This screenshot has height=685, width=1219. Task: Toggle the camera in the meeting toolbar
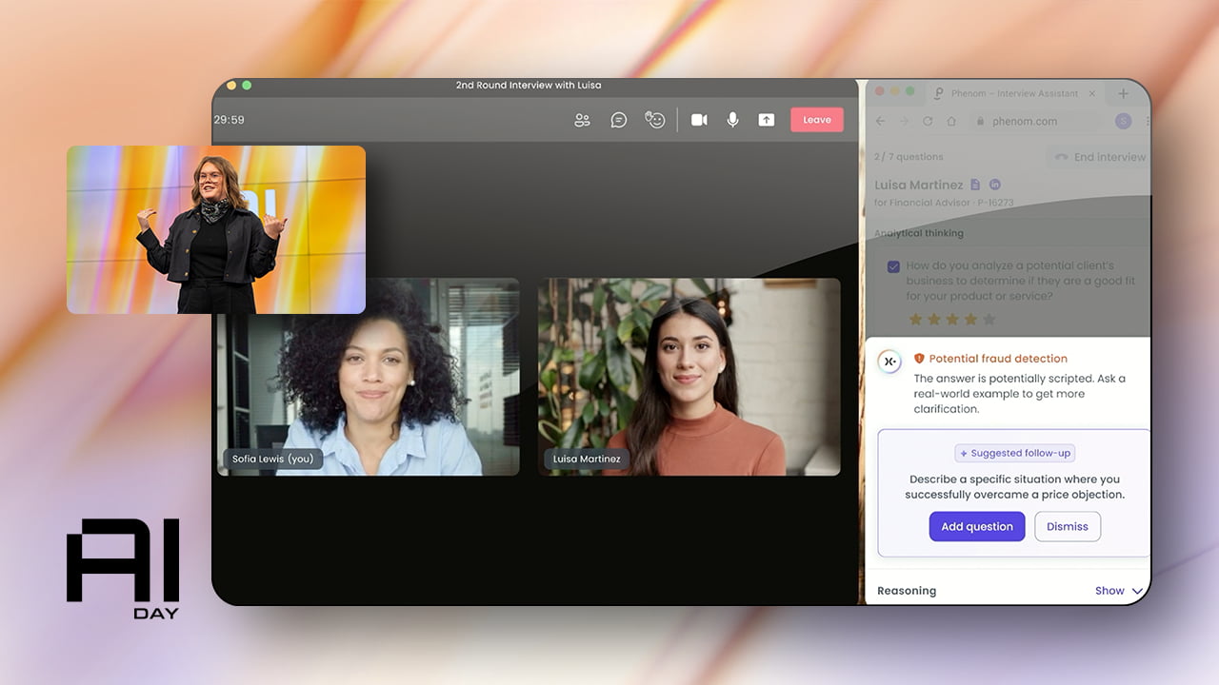[x=699, y=120]
